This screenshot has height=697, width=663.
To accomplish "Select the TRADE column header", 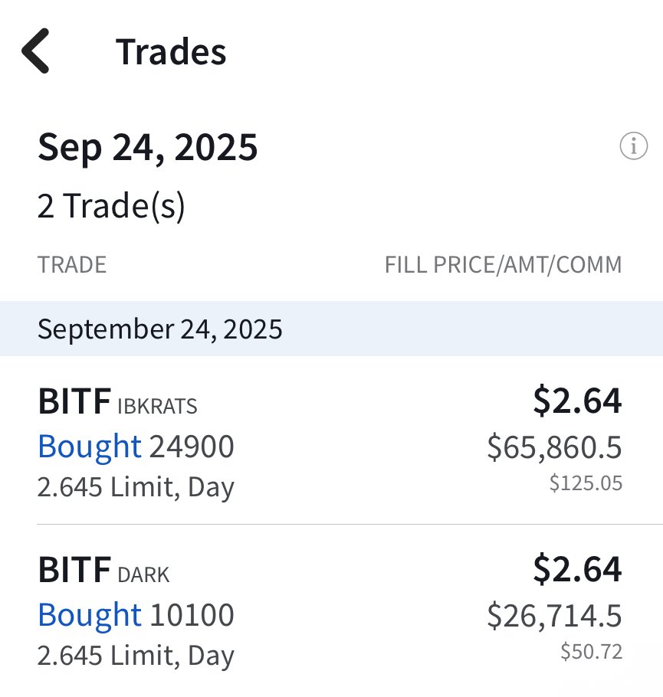I will 72,265.
